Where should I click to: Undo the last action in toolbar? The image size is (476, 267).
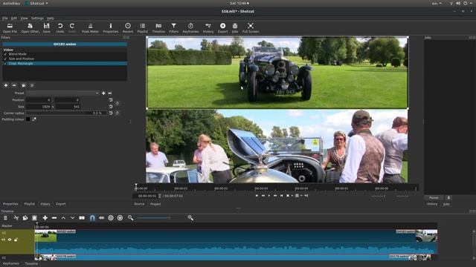(x=60, y=28)
